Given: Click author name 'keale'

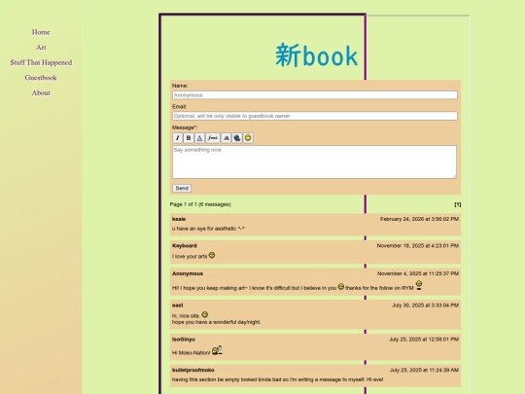Looking at the screenshot, I should click(x=179, y=219).
